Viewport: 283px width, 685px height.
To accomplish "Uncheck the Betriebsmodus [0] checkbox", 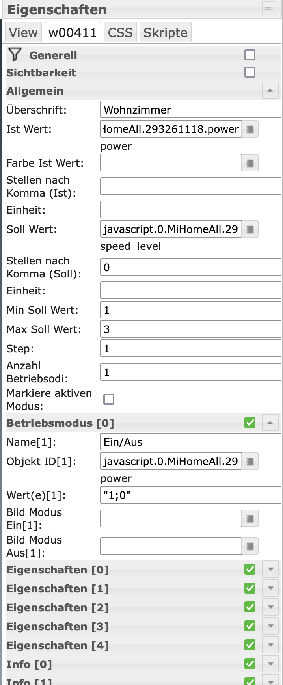I will (250, 423).
